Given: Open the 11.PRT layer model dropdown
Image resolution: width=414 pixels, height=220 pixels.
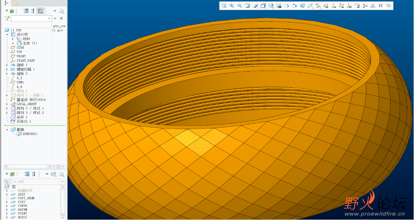Looking at the screenshot, I should coord(63,182).
